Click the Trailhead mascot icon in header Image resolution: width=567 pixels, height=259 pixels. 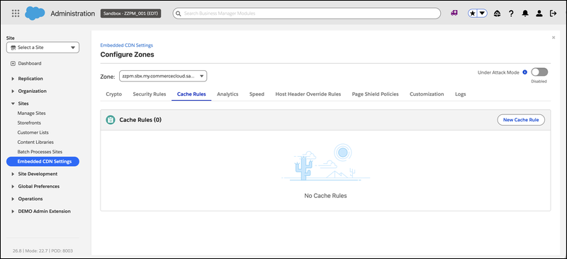point(498,13)
